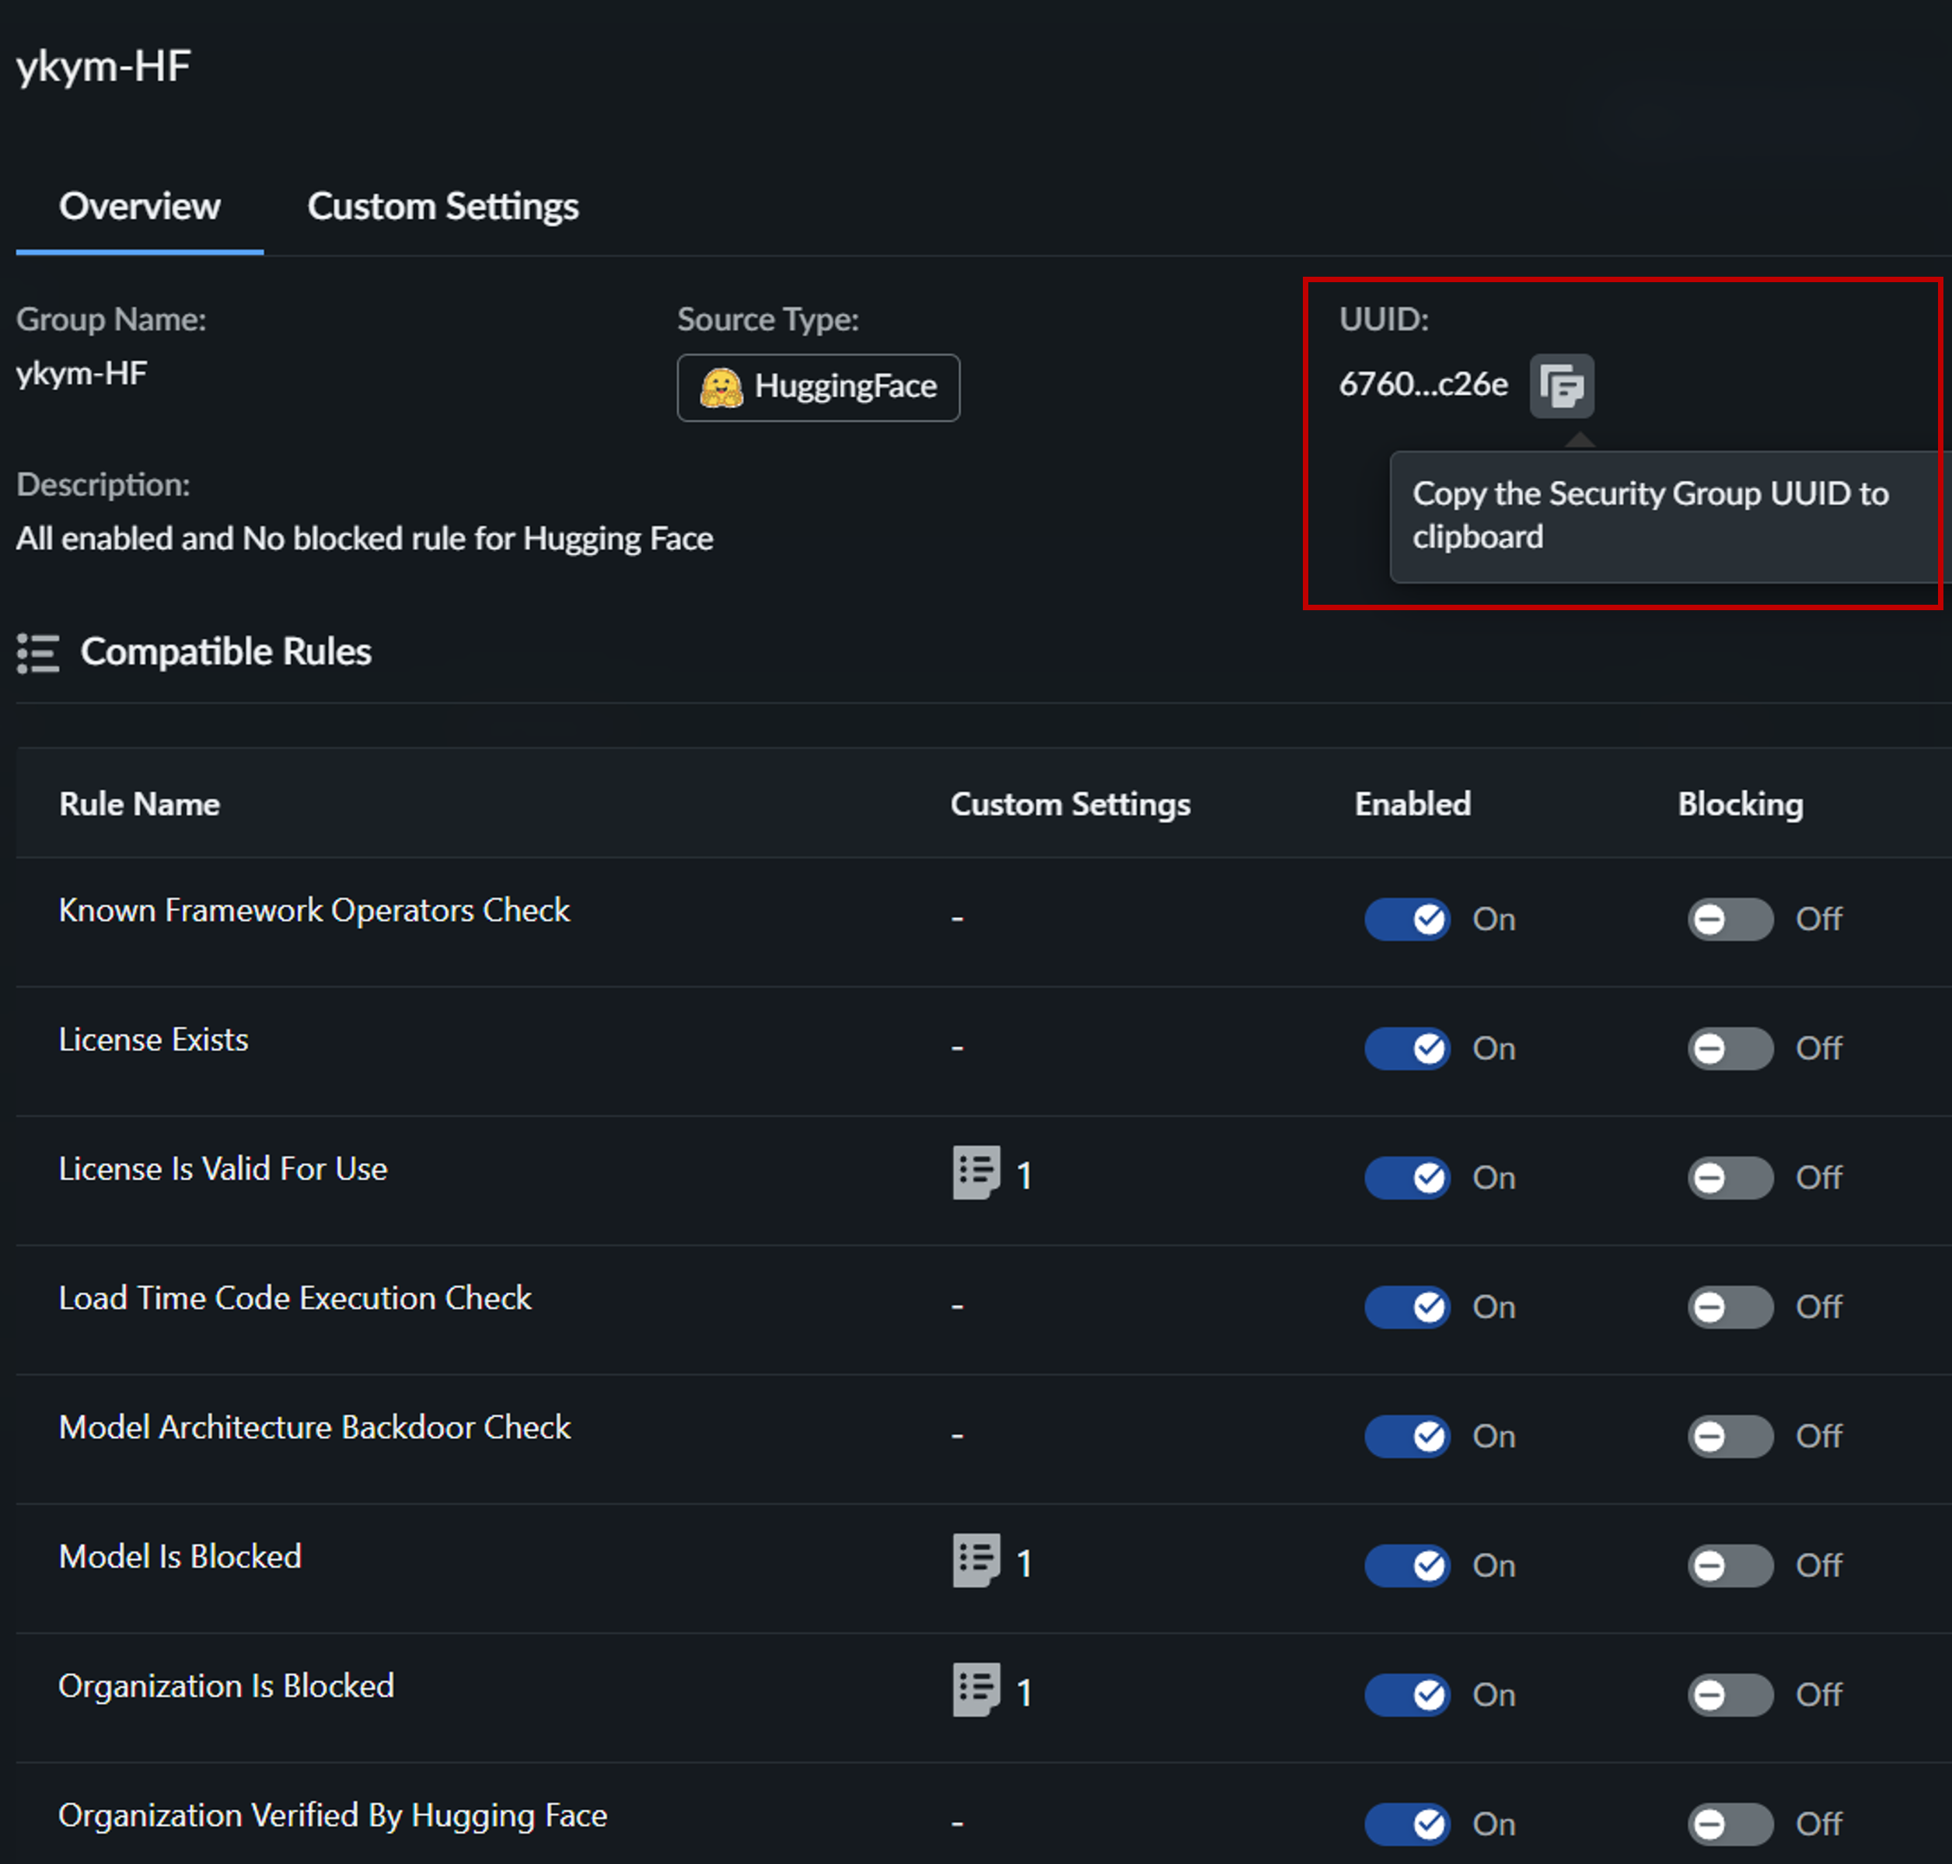This screenshot has width=1952, height=1864.
Task: Disable Known Framework Operators Check enabled toggle
Action: [1406, 919]
